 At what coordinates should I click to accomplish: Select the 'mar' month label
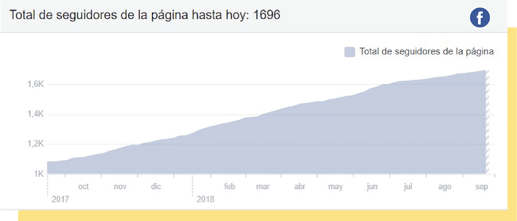[x=263, y=187]
